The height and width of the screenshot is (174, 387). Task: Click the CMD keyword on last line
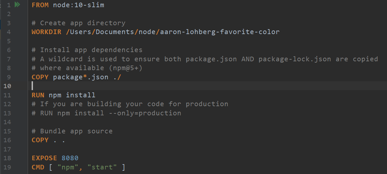(x=38, y=167)
